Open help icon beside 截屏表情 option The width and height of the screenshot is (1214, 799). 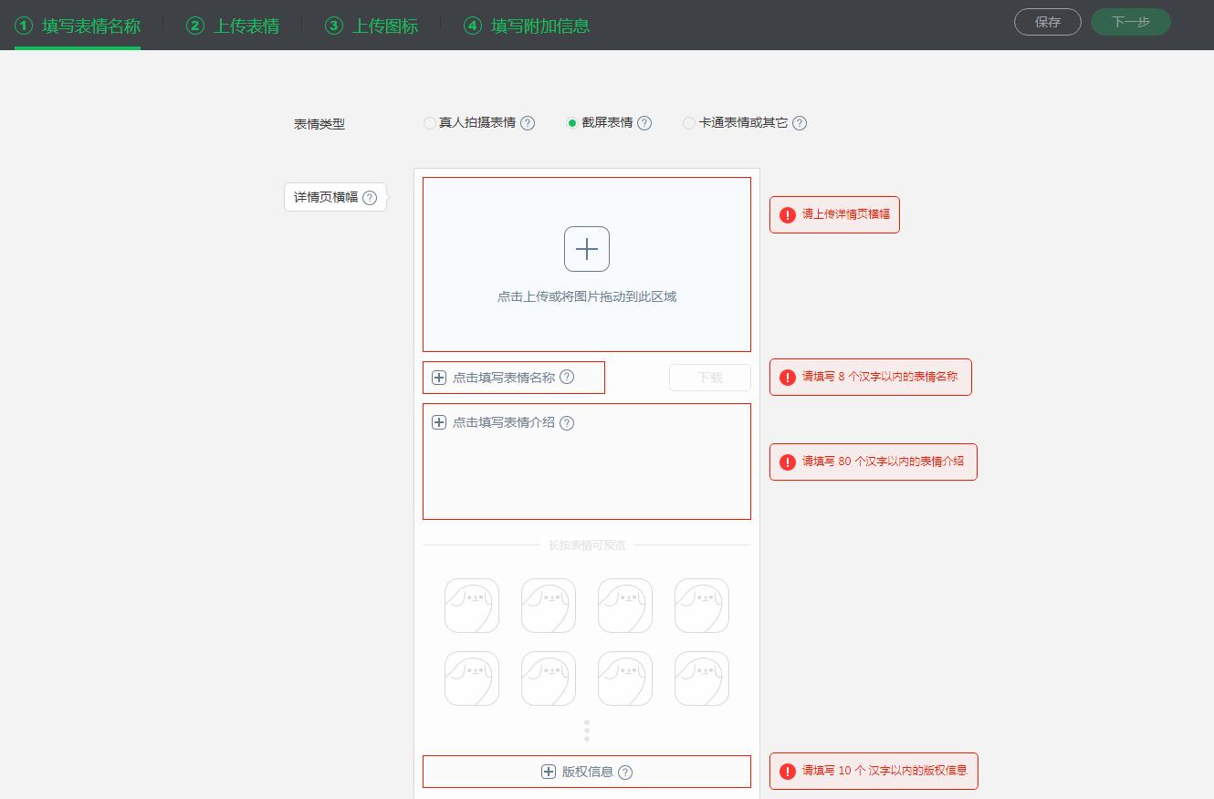[644, 123]
